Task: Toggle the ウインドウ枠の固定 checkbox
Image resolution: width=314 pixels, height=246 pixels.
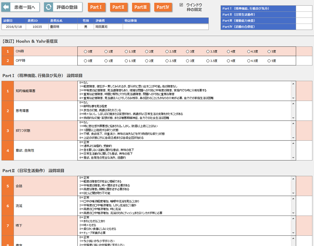Action: [x=181, y=5]
